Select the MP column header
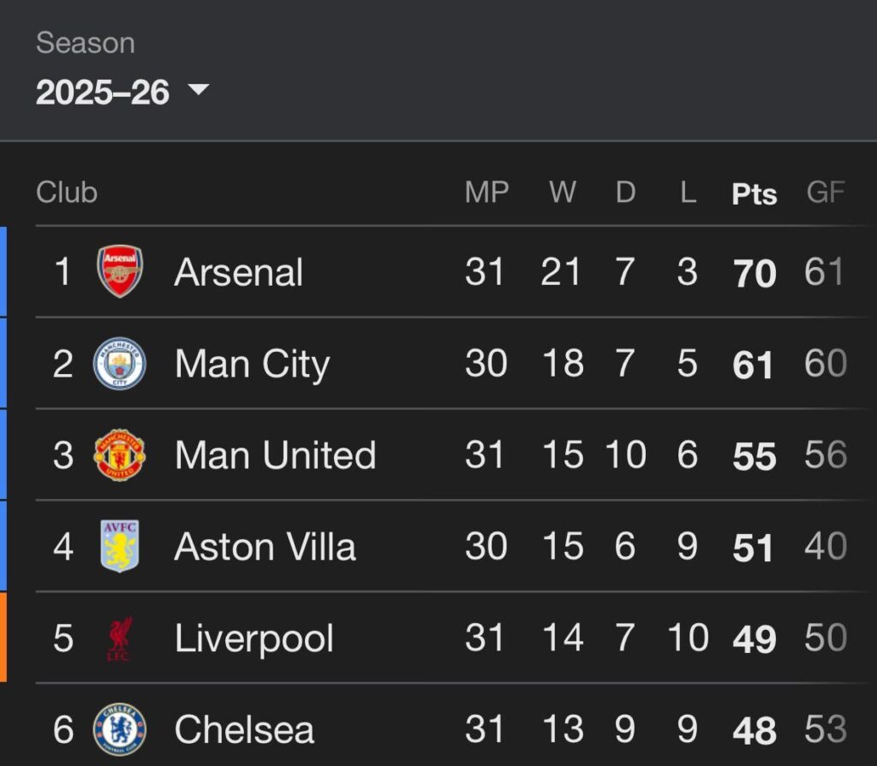This screenshot has width=877, height=766. (487, 193)
